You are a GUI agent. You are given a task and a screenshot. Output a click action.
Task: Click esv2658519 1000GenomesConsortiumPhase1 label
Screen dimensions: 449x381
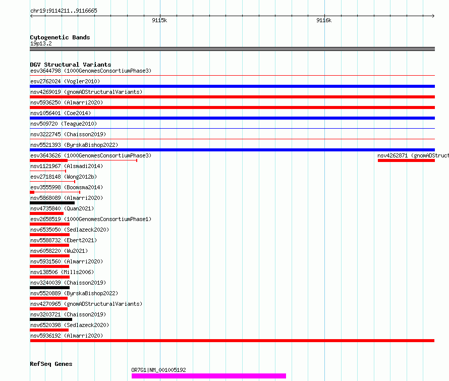pyautogui.click(x=91, y=219)
